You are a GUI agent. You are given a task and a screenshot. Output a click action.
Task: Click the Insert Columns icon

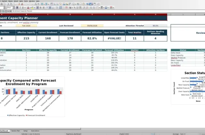46,4
